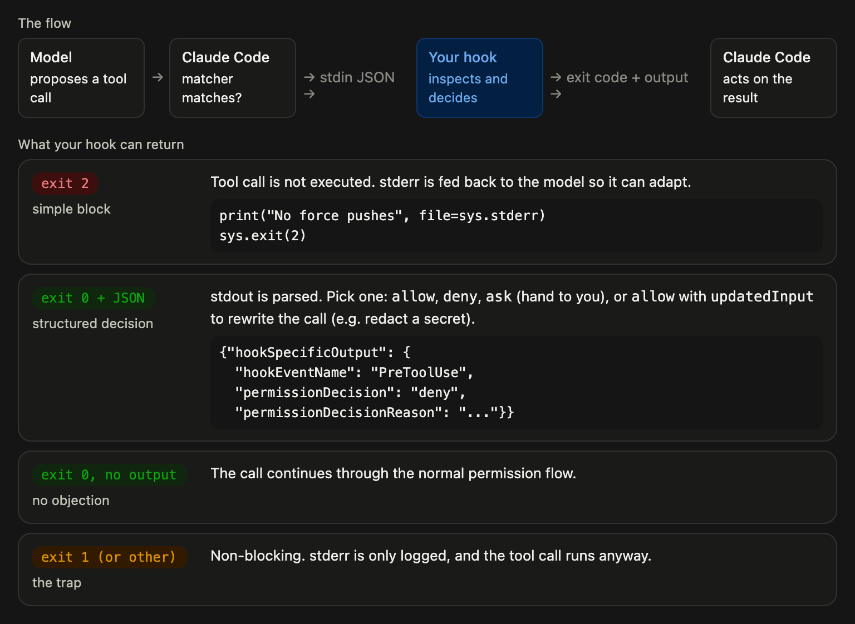Click the 'simple block' caption
The width and height of the screenshot is (855, 624).
tap(71, 209)
